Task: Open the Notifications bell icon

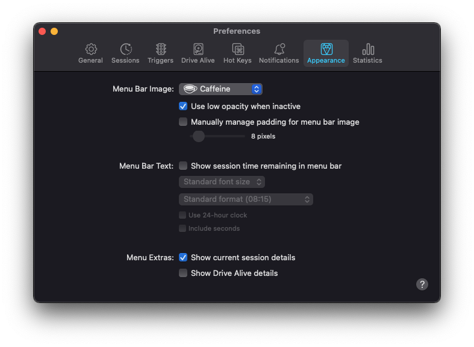Action: coord(279,49)
